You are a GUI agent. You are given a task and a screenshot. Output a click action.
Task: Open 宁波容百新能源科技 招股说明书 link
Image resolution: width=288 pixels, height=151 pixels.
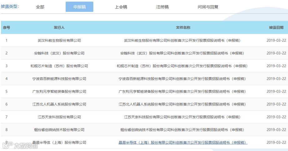(182, 79)
